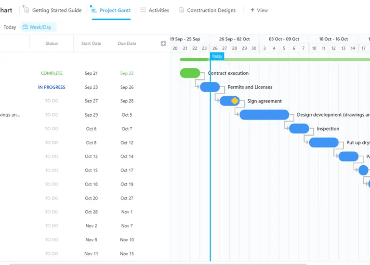The width and height of the screenshot is (370, 265).
Task: Click the Sign agreement task label
Action: coord(264,101)
